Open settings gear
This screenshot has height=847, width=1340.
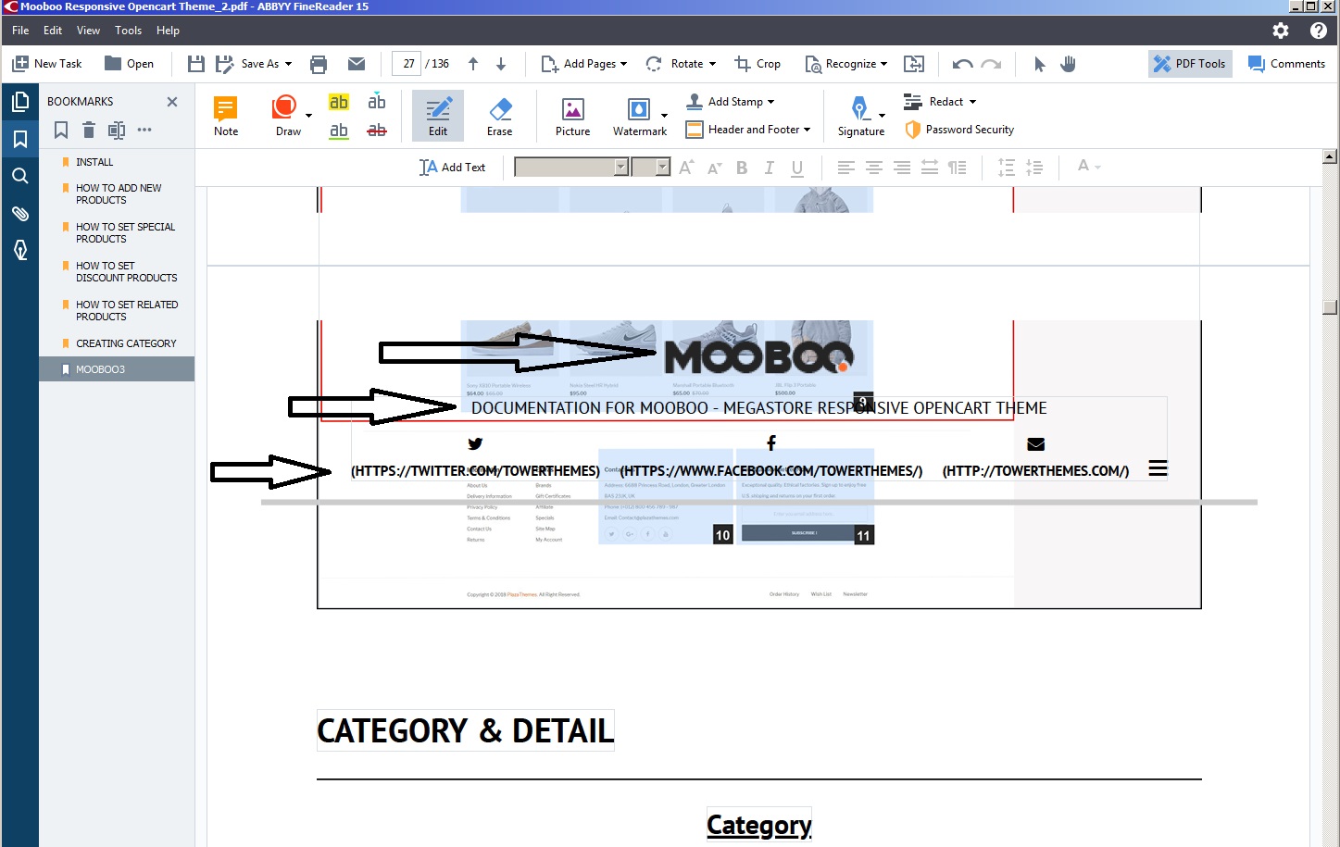coord(1281,31)
